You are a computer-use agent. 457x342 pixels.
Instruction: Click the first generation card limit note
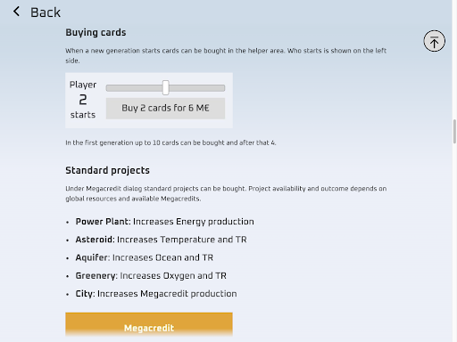click(170, 142)
